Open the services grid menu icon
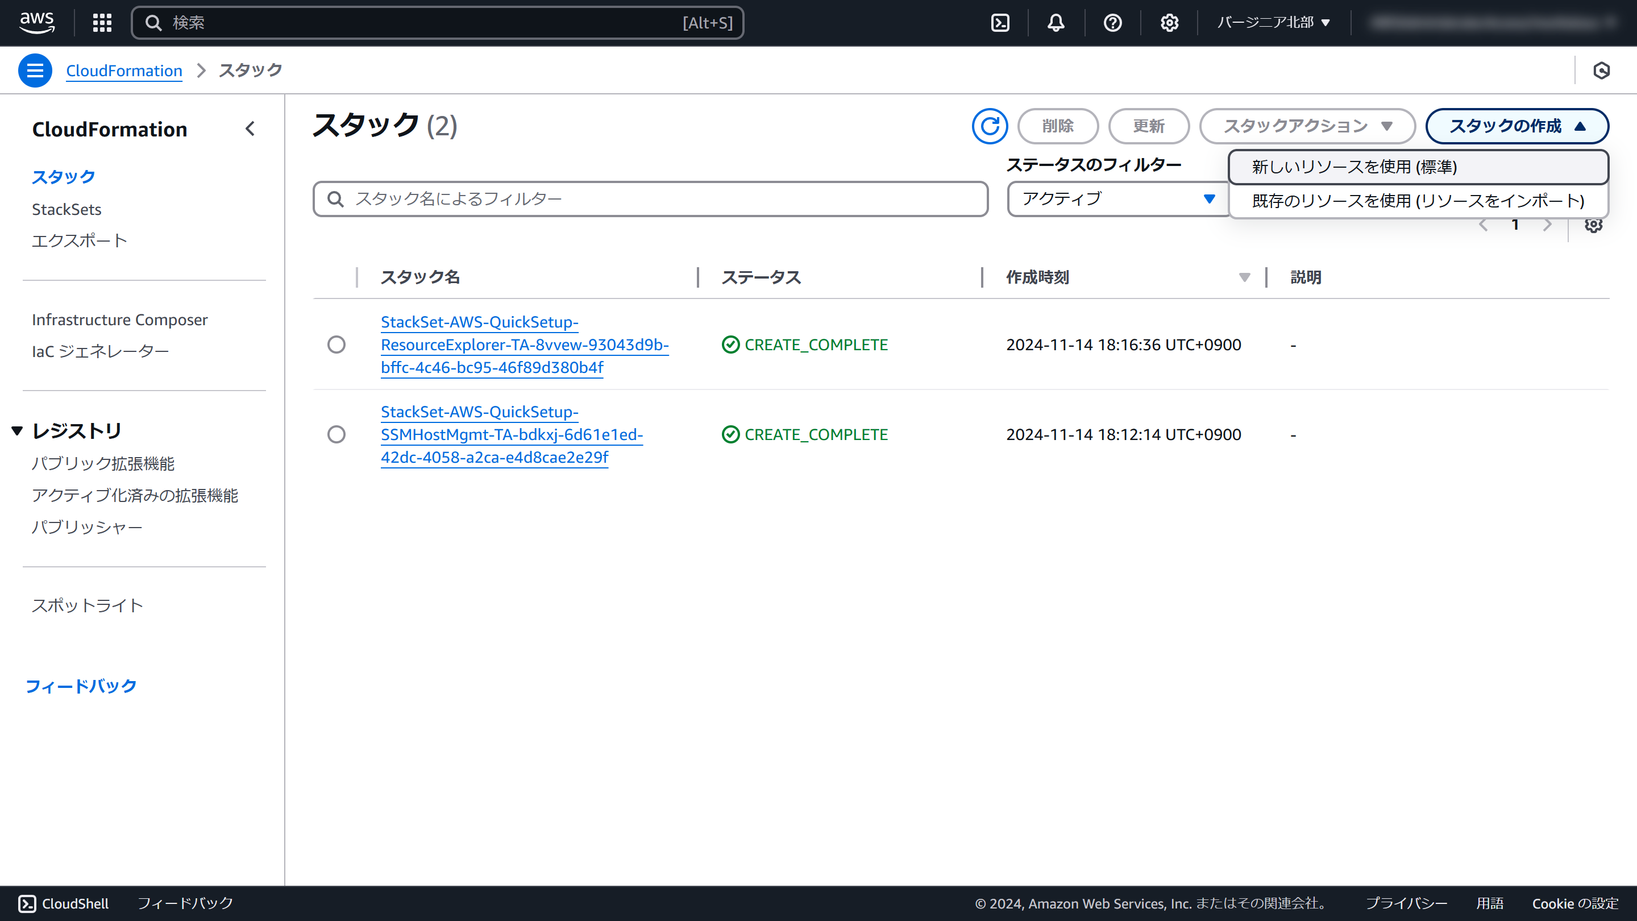The height and width of the screenshot is (921, 1637). click(x=102, y=23)
